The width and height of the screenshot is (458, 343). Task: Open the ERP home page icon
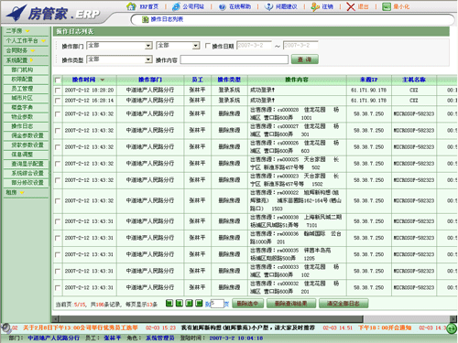[x=131, y=6]
